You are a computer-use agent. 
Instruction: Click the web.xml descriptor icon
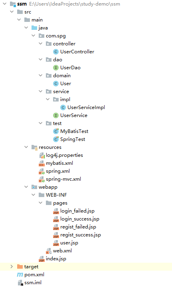tap(49, 251)
